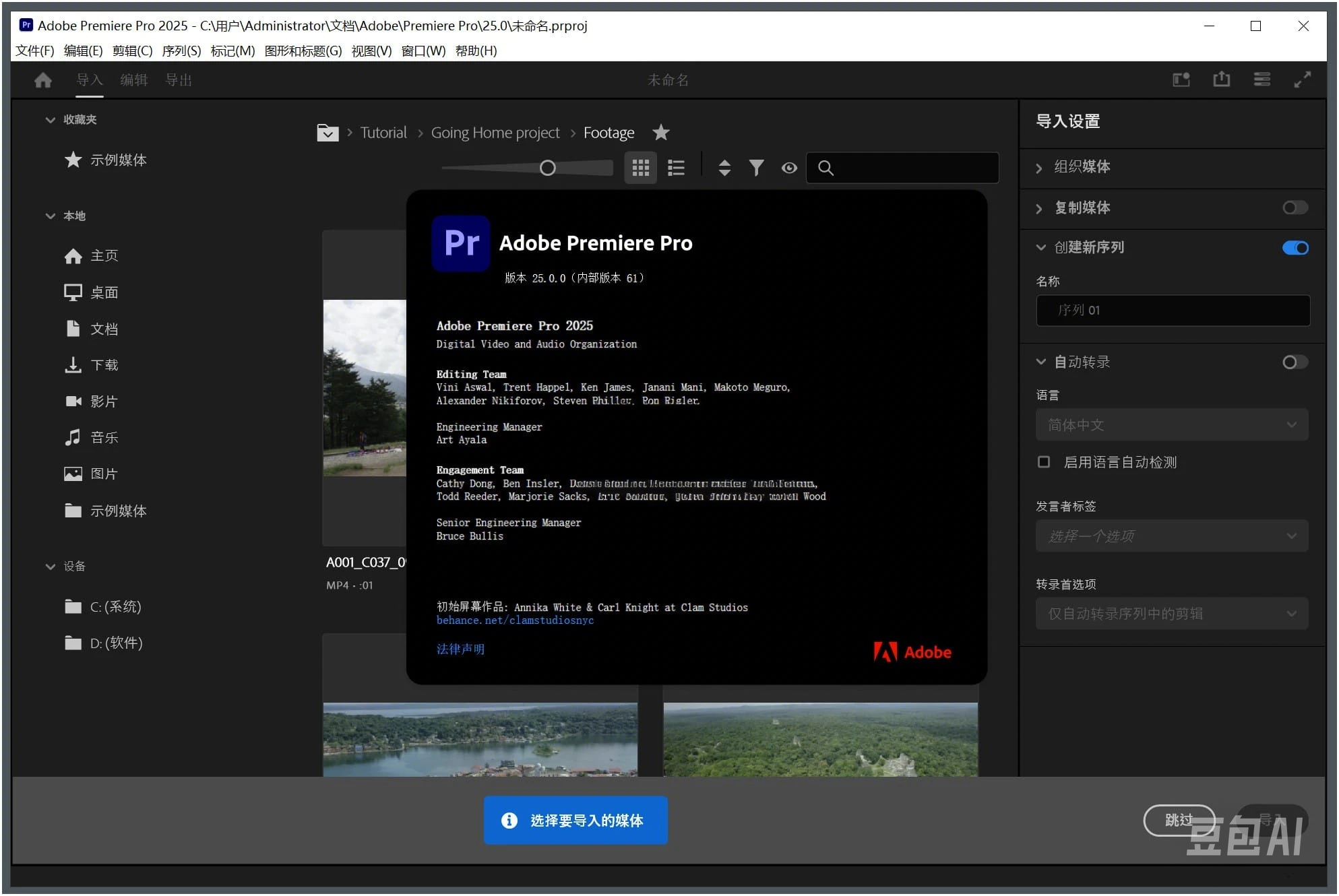Click the media search field
Viewport: 1339px width, 896px height.
coord(902,168)
